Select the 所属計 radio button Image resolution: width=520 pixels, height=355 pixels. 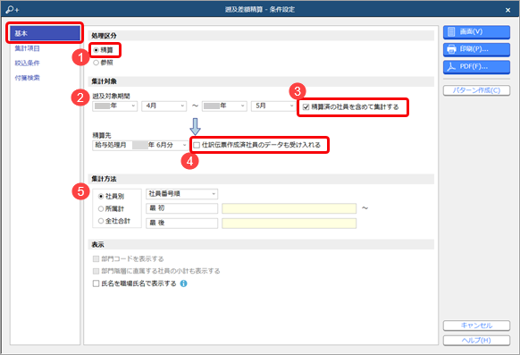coord(101,208)
